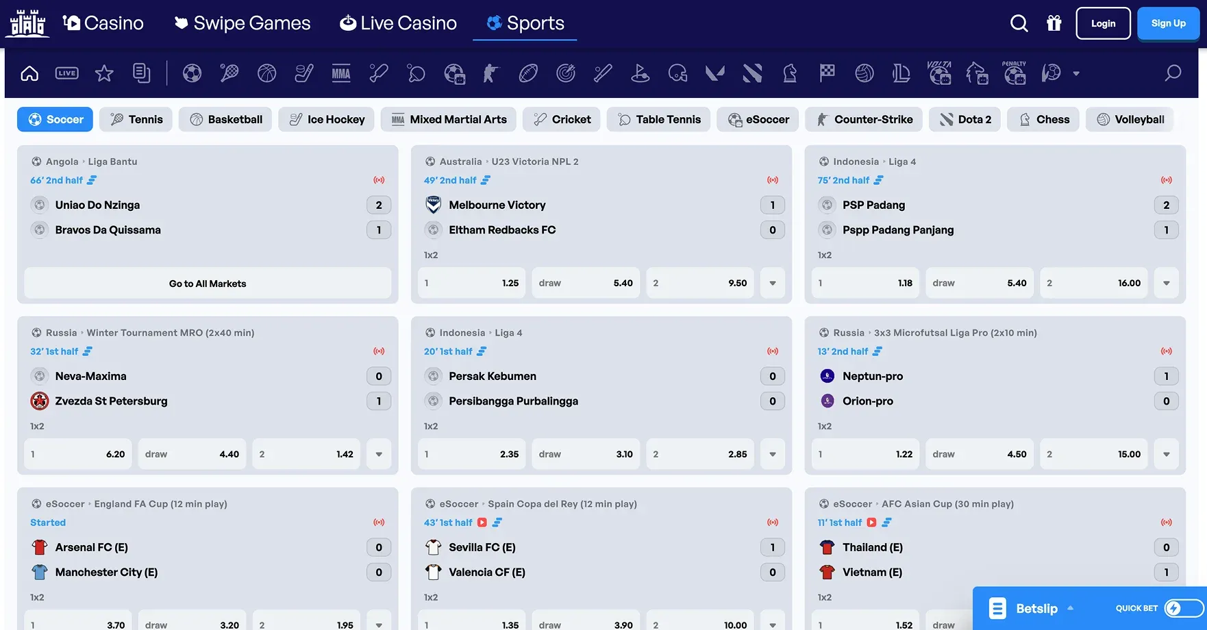
Task: Open the gift box promotions icon
Action: (x=1054, y=23)
